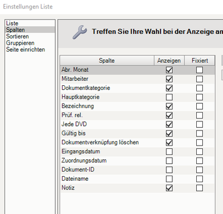Image resolution: width=223 pixels, height=214 pixels.
Task: Select the Mitarbeiter row label
Action: click(75, 79)
